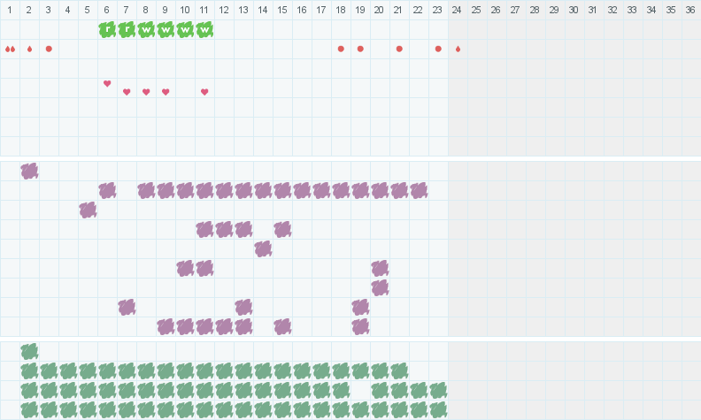Image resolution: width=701 pixels, height=420 pixels.
Task: Click day 20 column header
Action: click(380, 10)
